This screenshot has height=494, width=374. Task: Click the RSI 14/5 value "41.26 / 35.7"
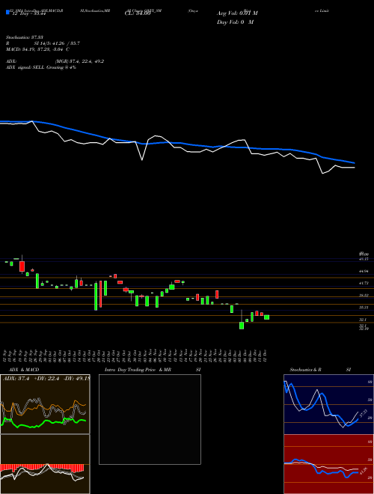pos(64,43)
